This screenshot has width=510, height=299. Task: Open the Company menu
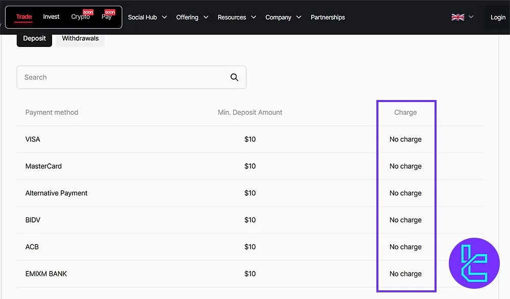point(278,17)
